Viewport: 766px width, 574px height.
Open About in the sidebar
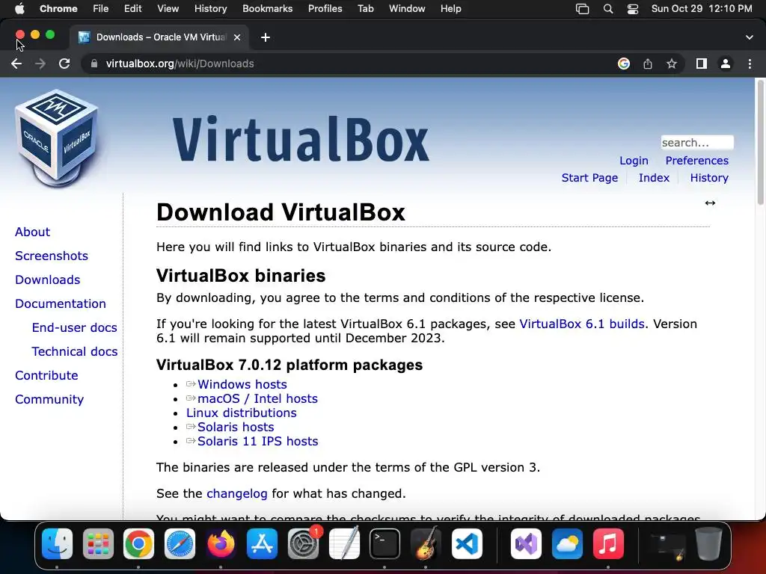click(x=32, y=232)
